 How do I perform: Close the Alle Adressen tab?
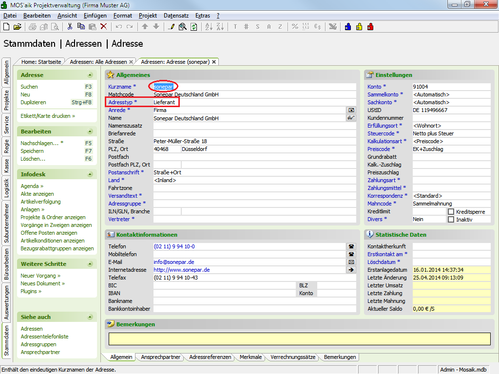(x=131, y=62)
